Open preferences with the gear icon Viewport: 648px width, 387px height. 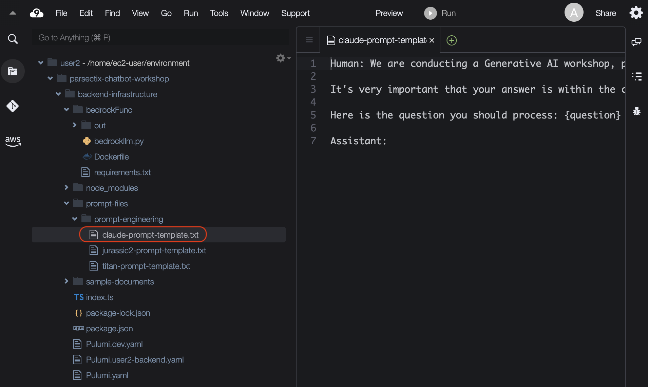click(x=636, y=13)
